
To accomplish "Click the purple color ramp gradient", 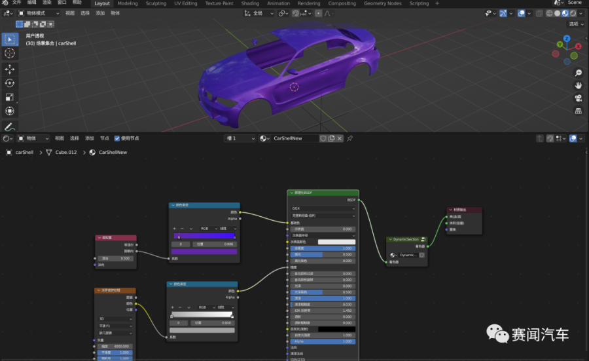I will coord(204,236).
